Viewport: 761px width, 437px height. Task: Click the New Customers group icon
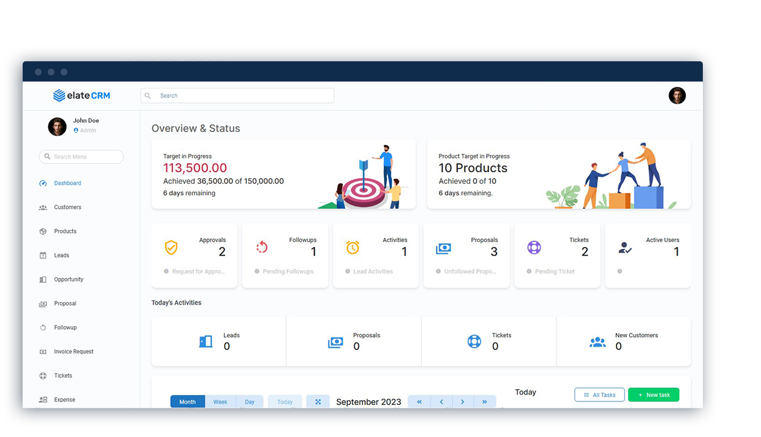pos(598,342)
